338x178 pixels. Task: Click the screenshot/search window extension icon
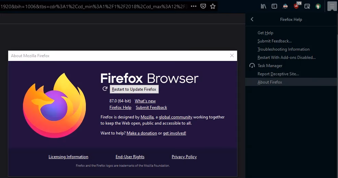pos(307,6)
